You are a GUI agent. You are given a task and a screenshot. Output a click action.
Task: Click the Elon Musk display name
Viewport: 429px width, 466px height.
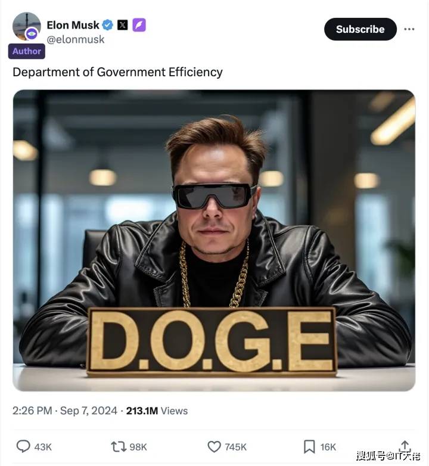[73, 25]
